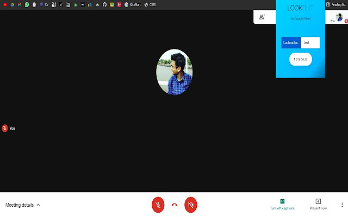Click your profile thumbnail labeled You

[339, 17]
